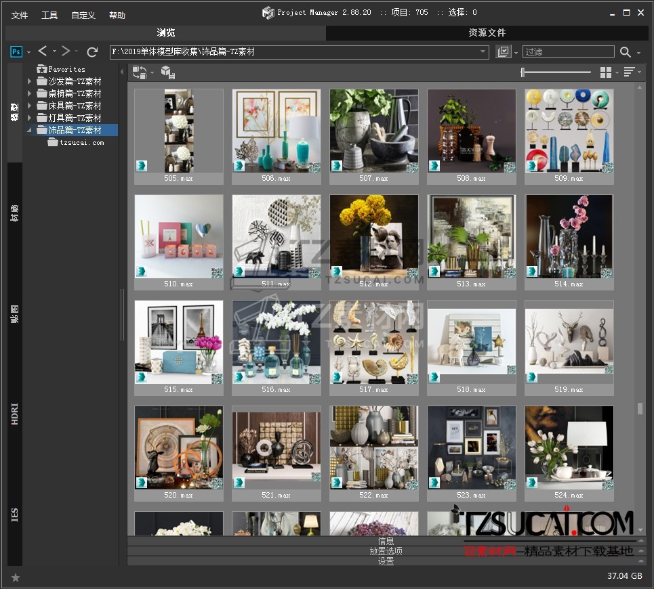
Task: Open the 工具 menu
Action: (x=49, y=15)
